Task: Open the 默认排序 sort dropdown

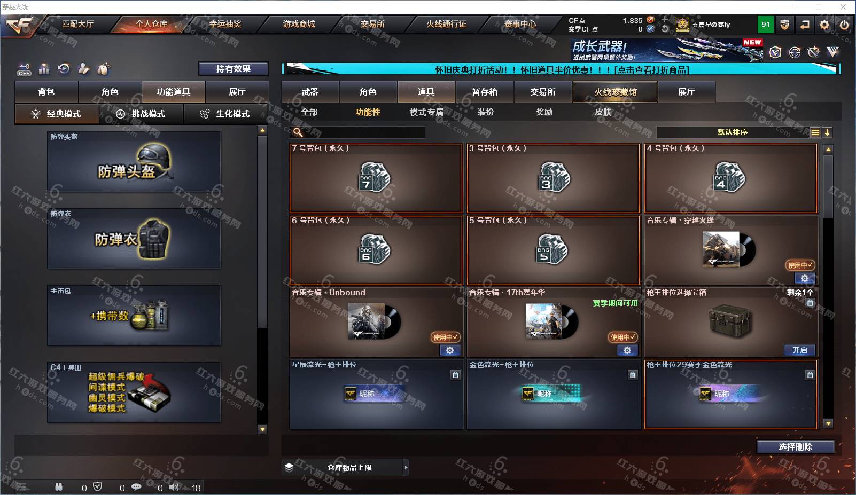Action: click(x=733, y=132)
